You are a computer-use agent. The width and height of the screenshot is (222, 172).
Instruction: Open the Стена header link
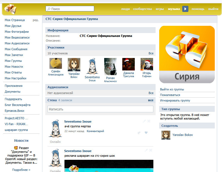[x=52, y=100]
